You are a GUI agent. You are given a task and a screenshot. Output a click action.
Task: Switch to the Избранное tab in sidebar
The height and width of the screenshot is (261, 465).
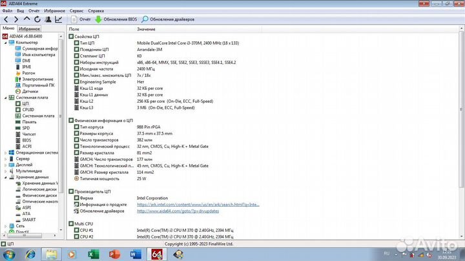click(x=29, y=29)
